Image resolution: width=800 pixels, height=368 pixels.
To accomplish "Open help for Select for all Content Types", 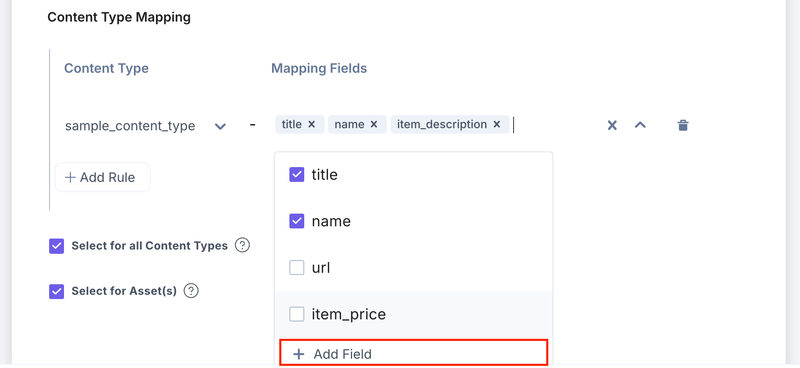I will pyautogui.click(x=242, y=245).
